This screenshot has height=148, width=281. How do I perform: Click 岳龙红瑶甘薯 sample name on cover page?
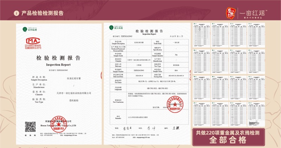click(74, 79)
